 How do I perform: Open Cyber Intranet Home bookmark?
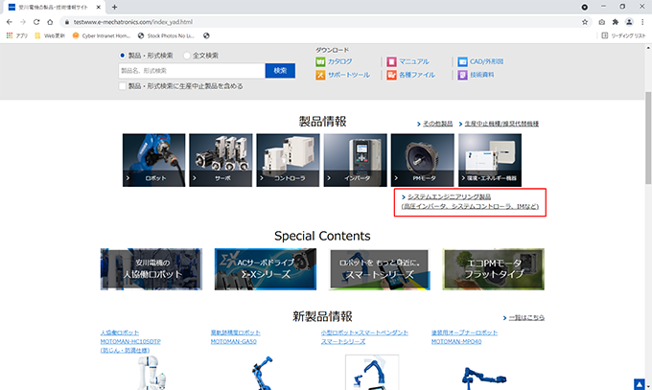click(x=102, y=35)
